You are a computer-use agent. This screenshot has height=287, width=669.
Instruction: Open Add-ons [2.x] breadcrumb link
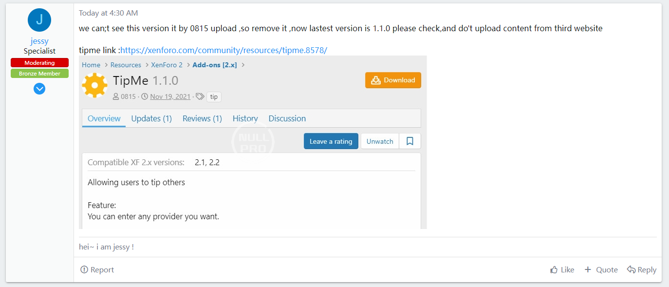point(215,65)
